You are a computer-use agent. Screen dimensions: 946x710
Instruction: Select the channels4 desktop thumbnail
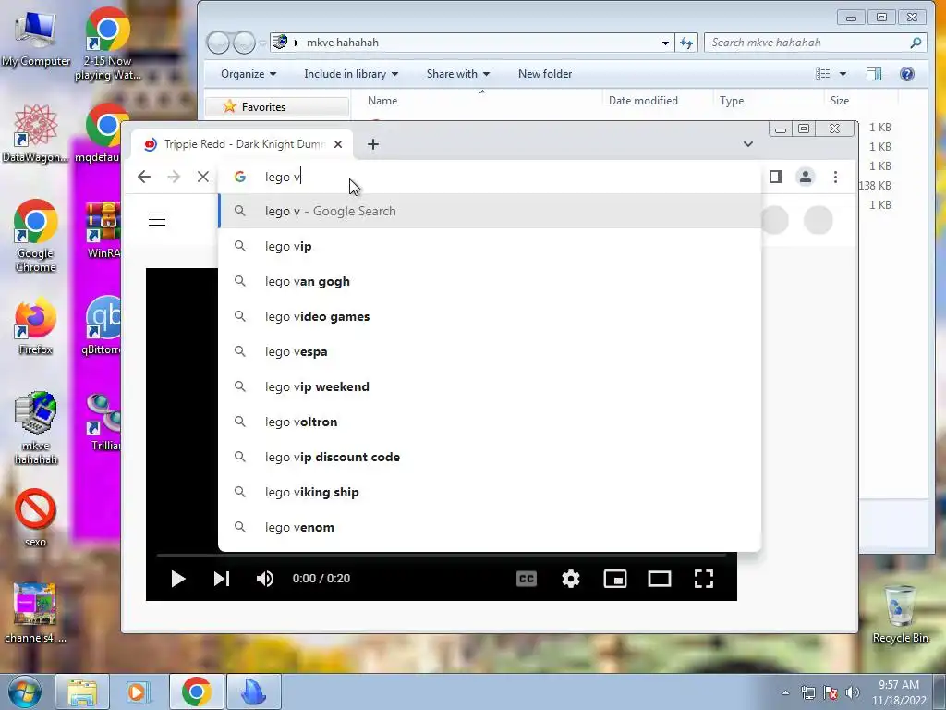pyautogui.click(x=36, y=613)
